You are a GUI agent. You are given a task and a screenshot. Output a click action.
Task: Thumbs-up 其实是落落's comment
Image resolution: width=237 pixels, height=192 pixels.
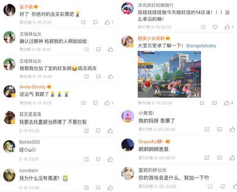point(110,131)
